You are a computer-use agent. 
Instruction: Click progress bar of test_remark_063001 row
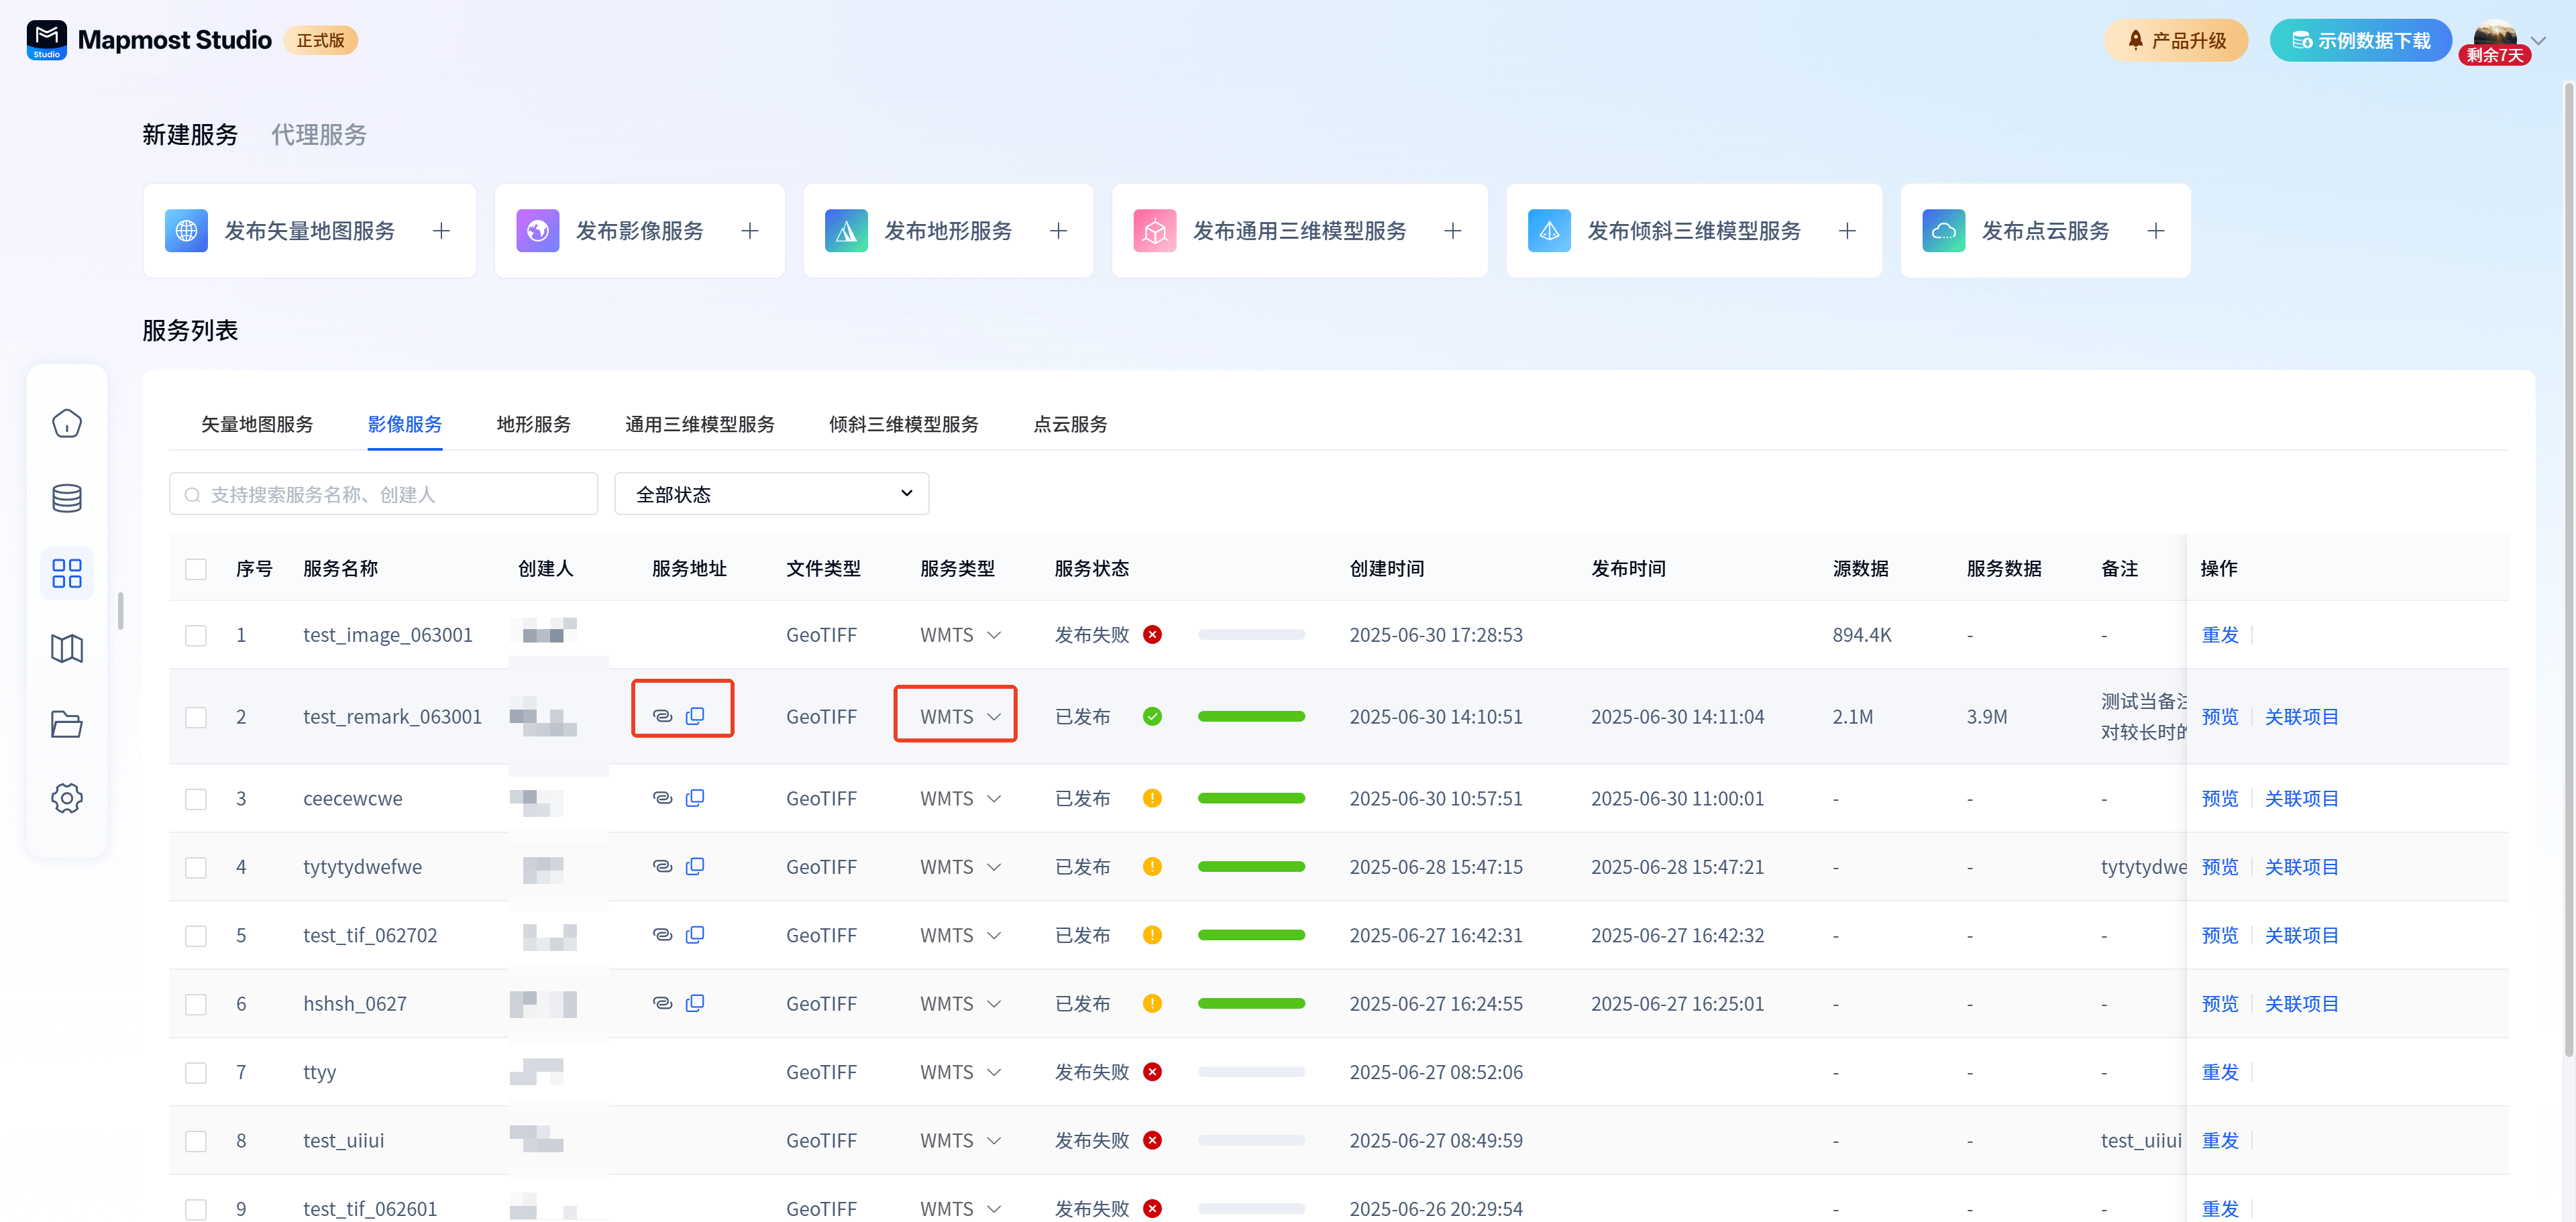[1251, 716]
